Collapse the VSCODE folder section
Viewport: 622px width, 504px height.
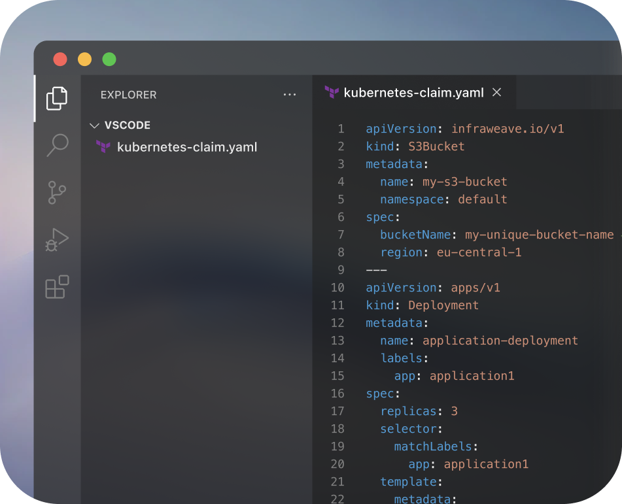pos(95,126)
